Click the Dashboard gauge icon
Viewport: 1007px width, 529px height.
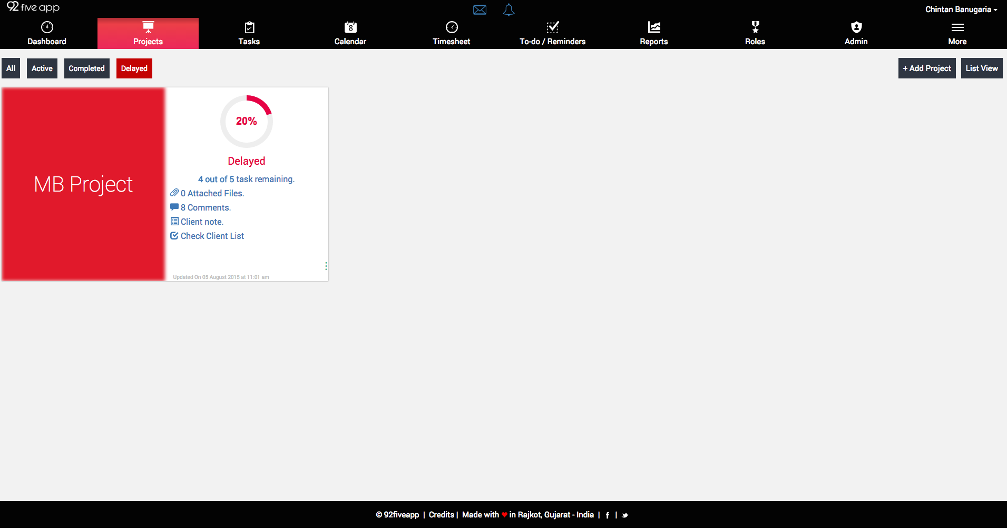[x=47, y=27]
